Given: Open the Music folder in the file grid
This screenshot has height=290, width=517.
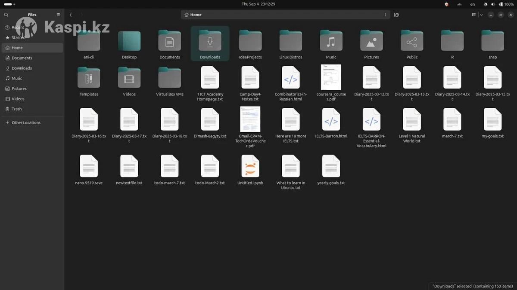Looking at the screenshot, I should point(331,41).
